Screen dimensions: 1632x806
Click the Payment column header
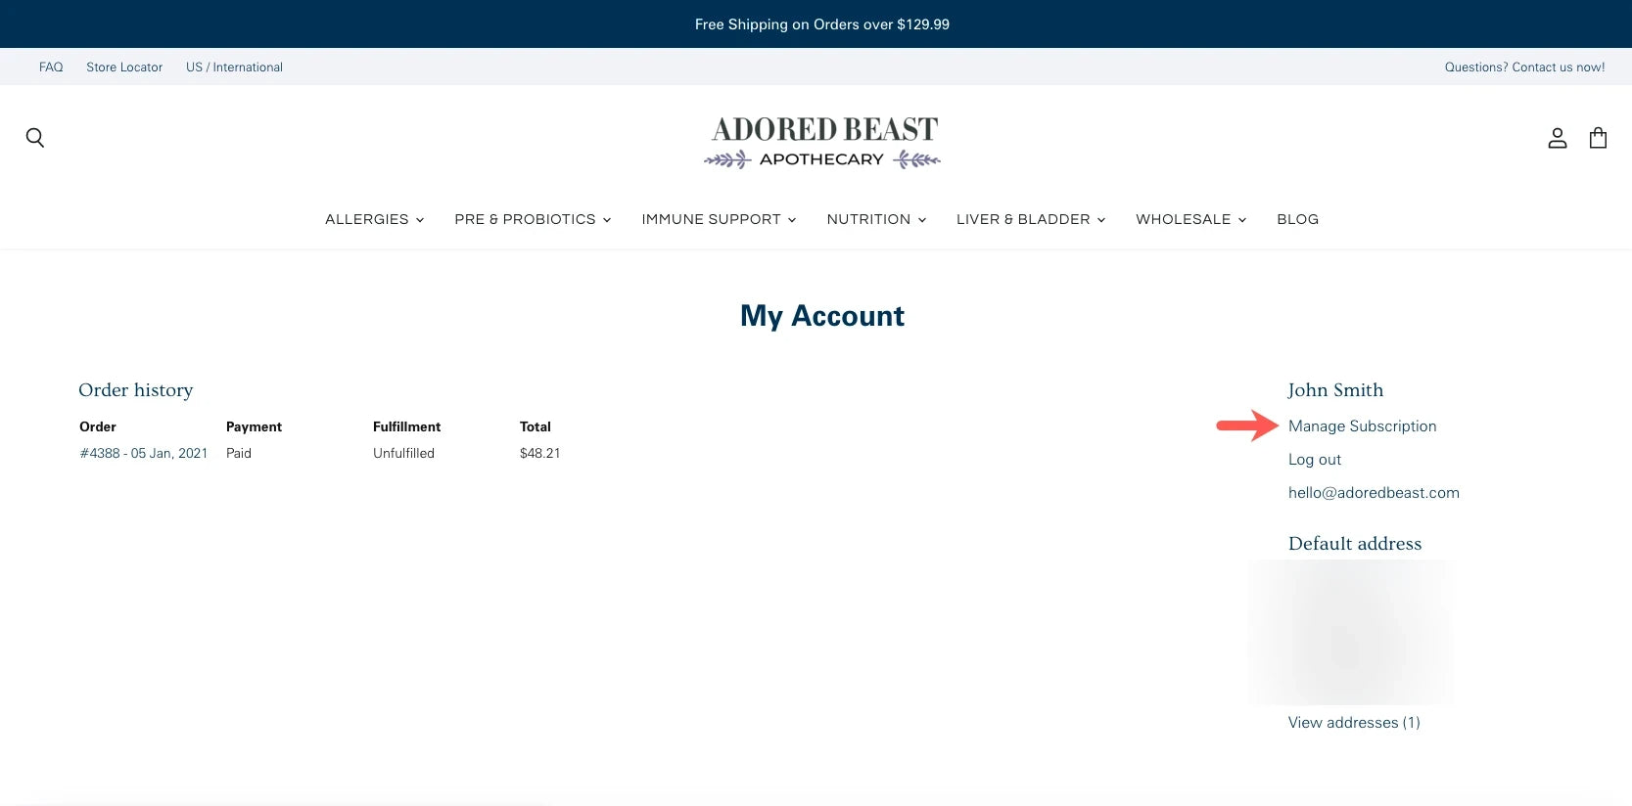click(x=254, y=426)
